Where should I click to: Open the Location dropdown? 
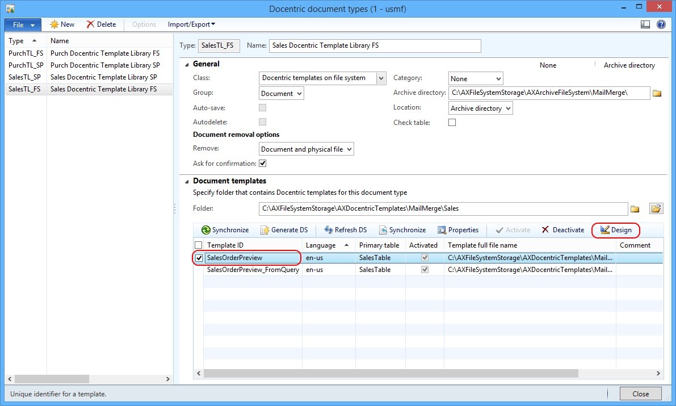pos(481,108)
